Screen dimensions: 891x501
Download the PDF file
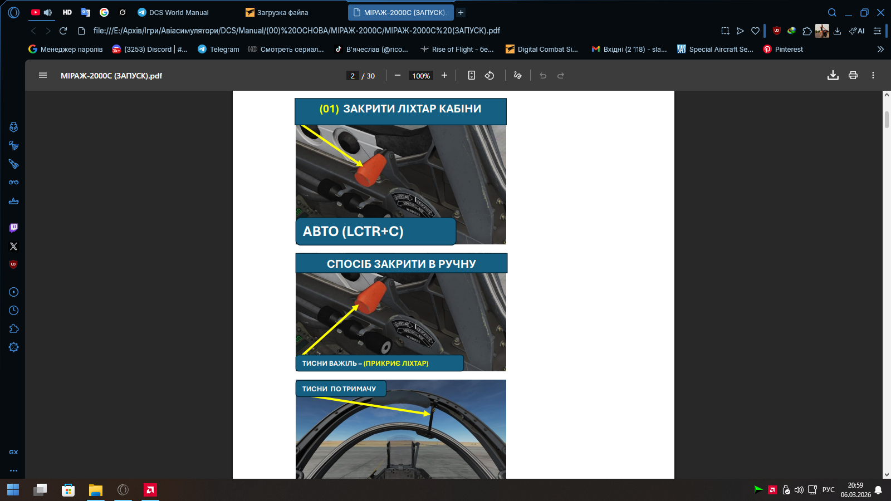(833, 76)
